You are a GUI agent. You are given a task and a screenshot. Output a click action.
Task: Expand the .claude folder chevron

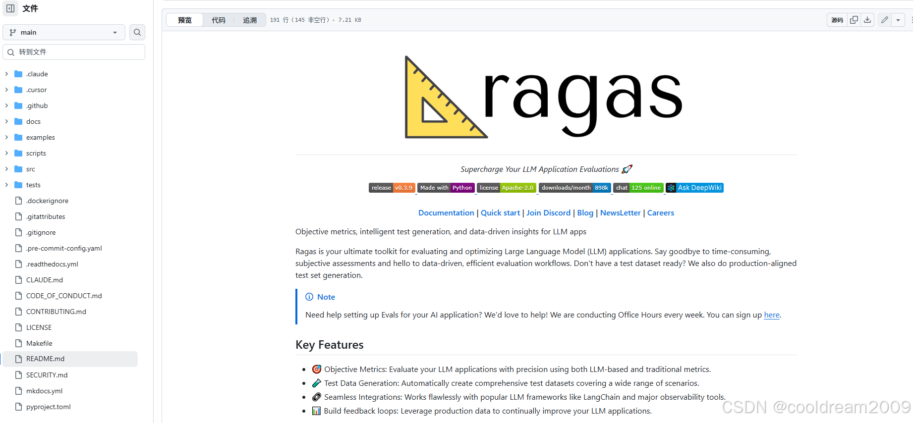tap(6, 74)
